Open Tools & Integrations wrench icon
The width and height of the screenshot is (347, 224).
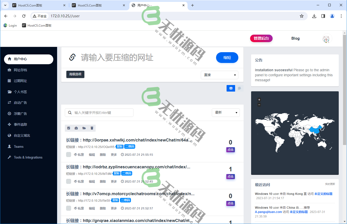(9, 157)
